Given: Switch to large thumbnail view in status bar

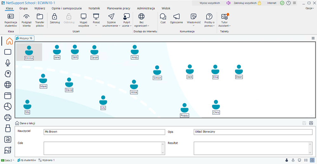Looking at the screenshot, I should point(312,160).
